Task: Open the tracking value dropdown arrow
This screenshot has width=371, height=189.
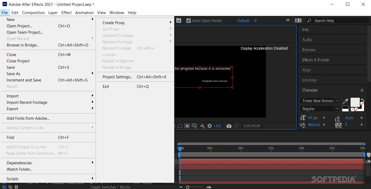Action: (x=361, y=125)
